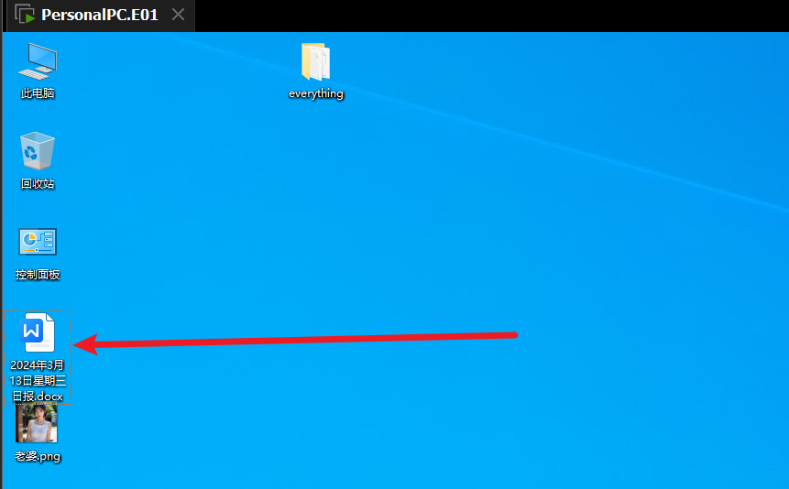Select the 回收站 Recycle Bin icon
This screenshot has height=489, width=789.
click(38, 151)
